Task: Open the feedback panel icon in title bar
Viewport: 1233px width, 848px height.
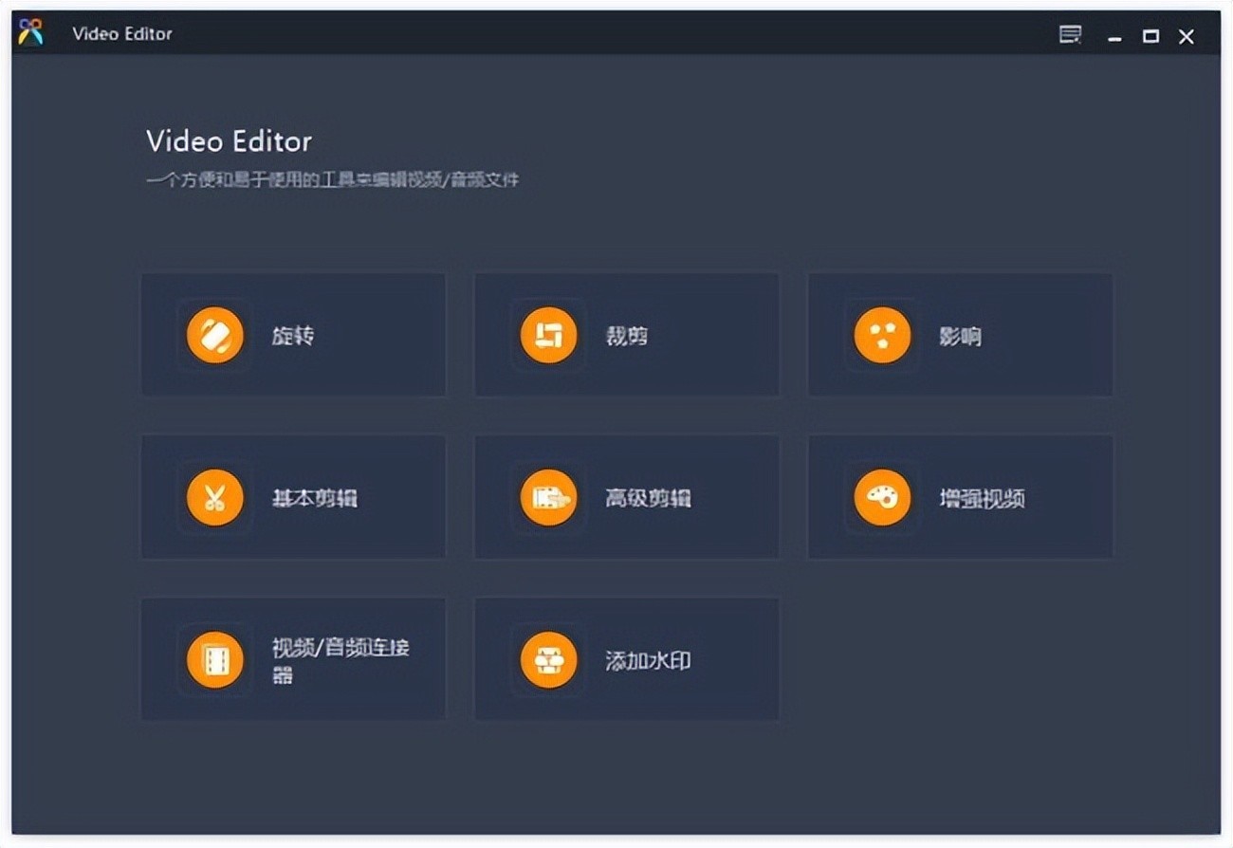Action: tap(1071, 34)
